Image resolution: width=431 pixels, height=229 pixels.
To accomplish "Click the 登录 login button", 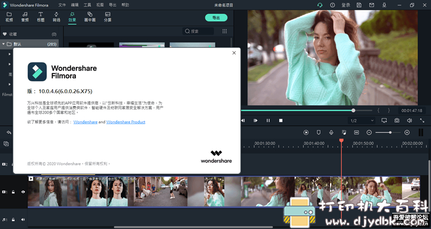I will (x=346, y=5).
